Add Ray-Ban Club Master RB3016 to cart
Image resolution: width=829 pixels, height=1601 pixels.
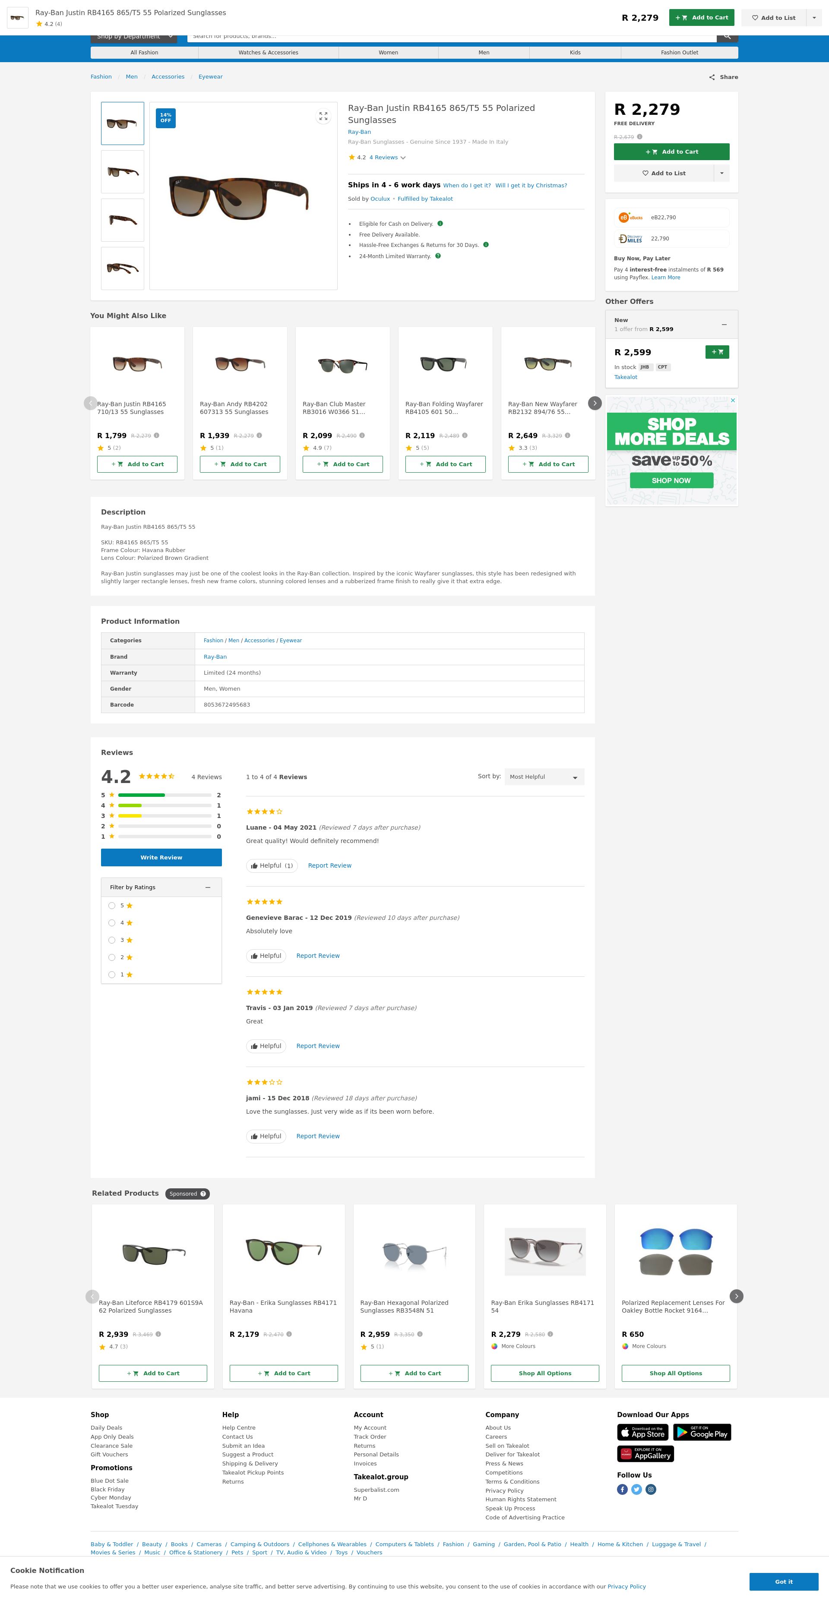pyautogui.click(x=343, y=464)
